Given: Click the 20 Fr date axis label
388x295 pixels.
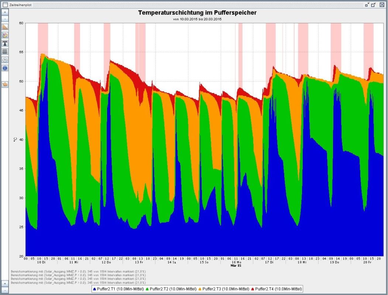Looking at the screenshot, I should click(367, 262).
